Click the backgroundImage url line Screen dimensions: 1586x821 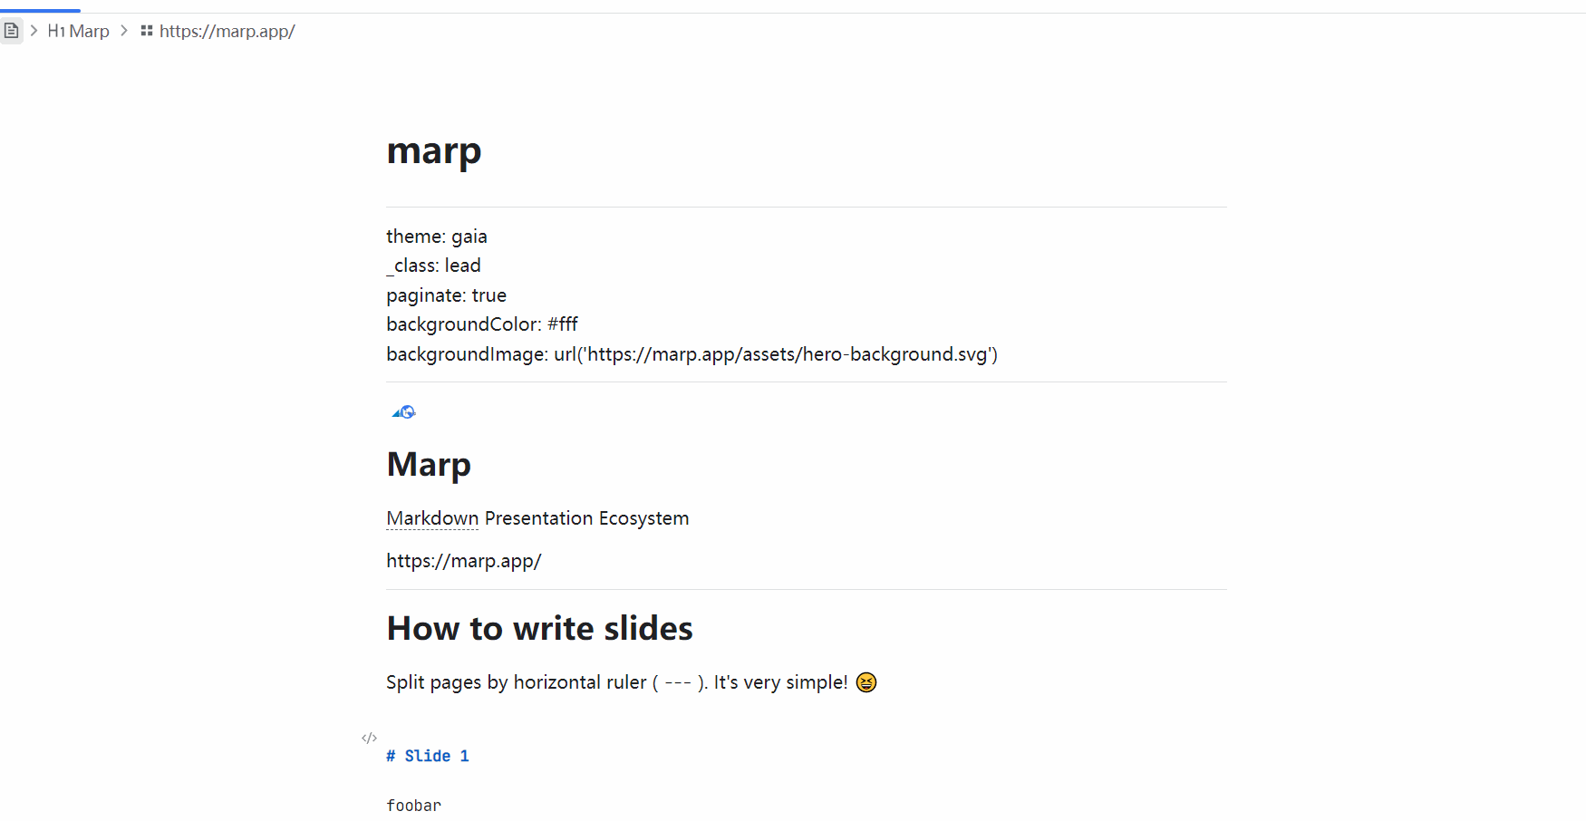click(x=692, y=354)
